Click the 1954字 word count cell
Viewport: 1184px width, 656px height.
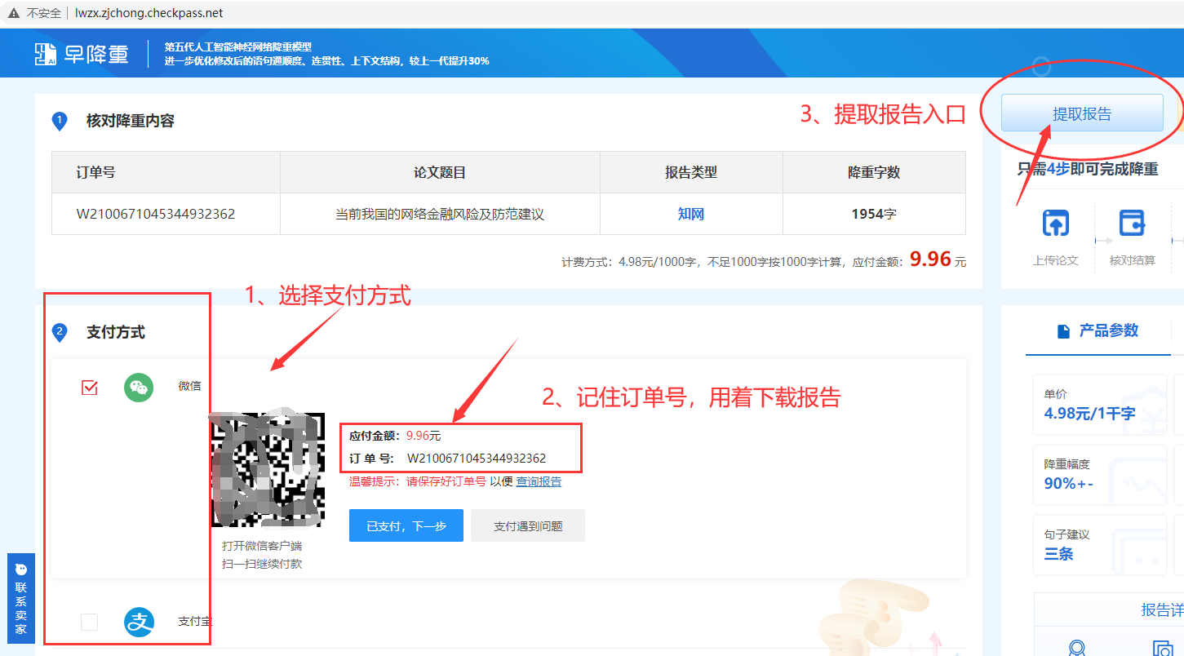[x=874, y=214]
